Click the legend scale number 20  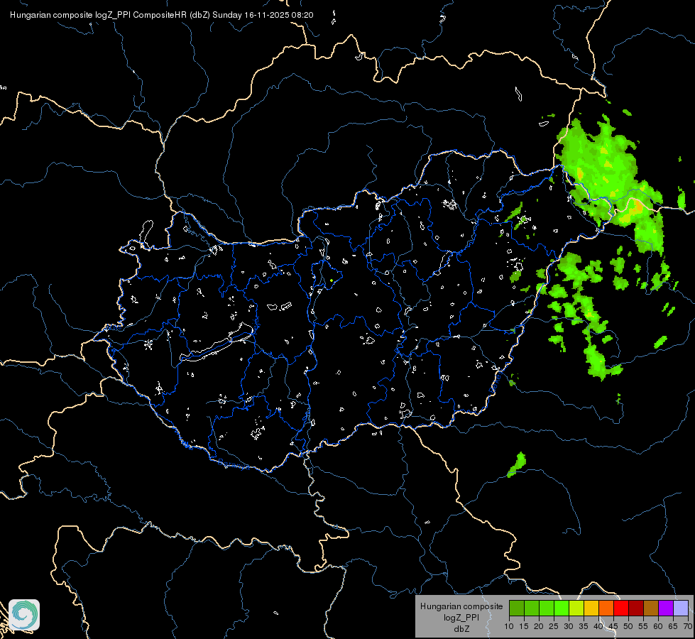tap(539, 627)
